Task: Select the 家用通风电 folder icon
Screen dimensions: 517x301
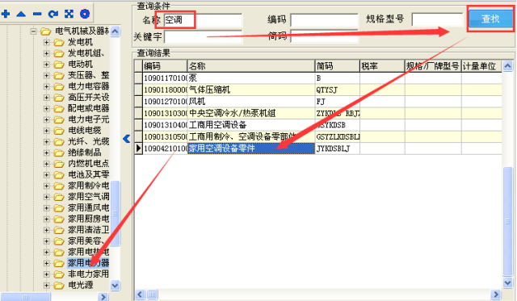Action: pos(59,208)
